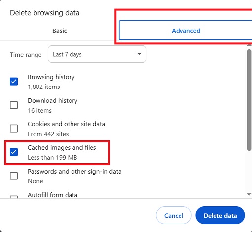Click the "Time range" label

click(26, 55)
